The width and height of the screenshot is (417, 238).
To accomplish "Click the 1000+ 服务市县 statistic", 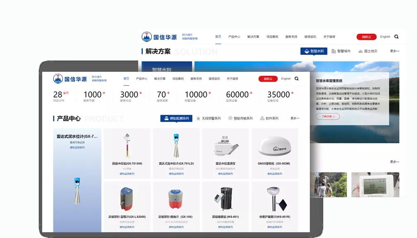I will [x=94, y=96].
